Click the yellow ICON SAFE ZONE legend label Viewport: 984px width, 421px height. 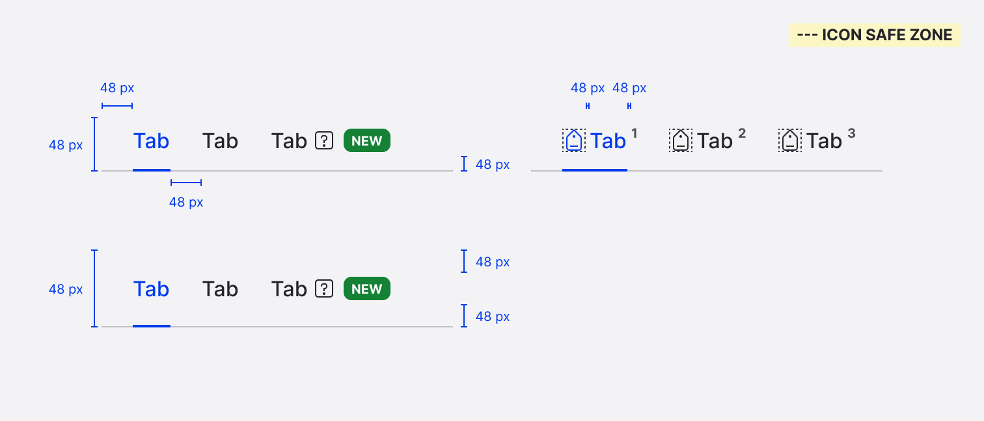click(x=874, y=35)
